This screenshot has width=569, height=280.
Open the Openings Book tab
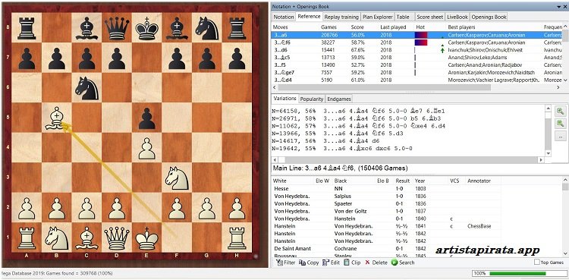click(489, 17)
